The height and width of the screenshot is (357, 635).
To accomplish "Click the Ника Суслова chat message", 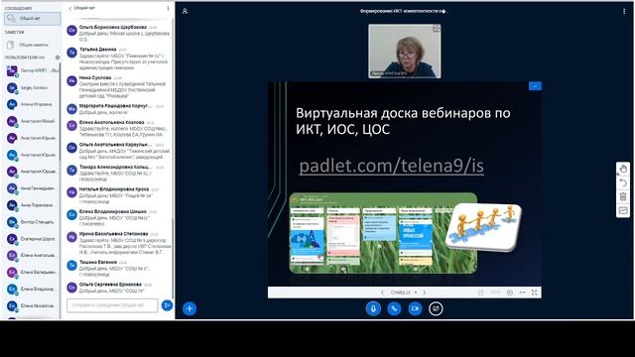I will (x=118, y=86).
